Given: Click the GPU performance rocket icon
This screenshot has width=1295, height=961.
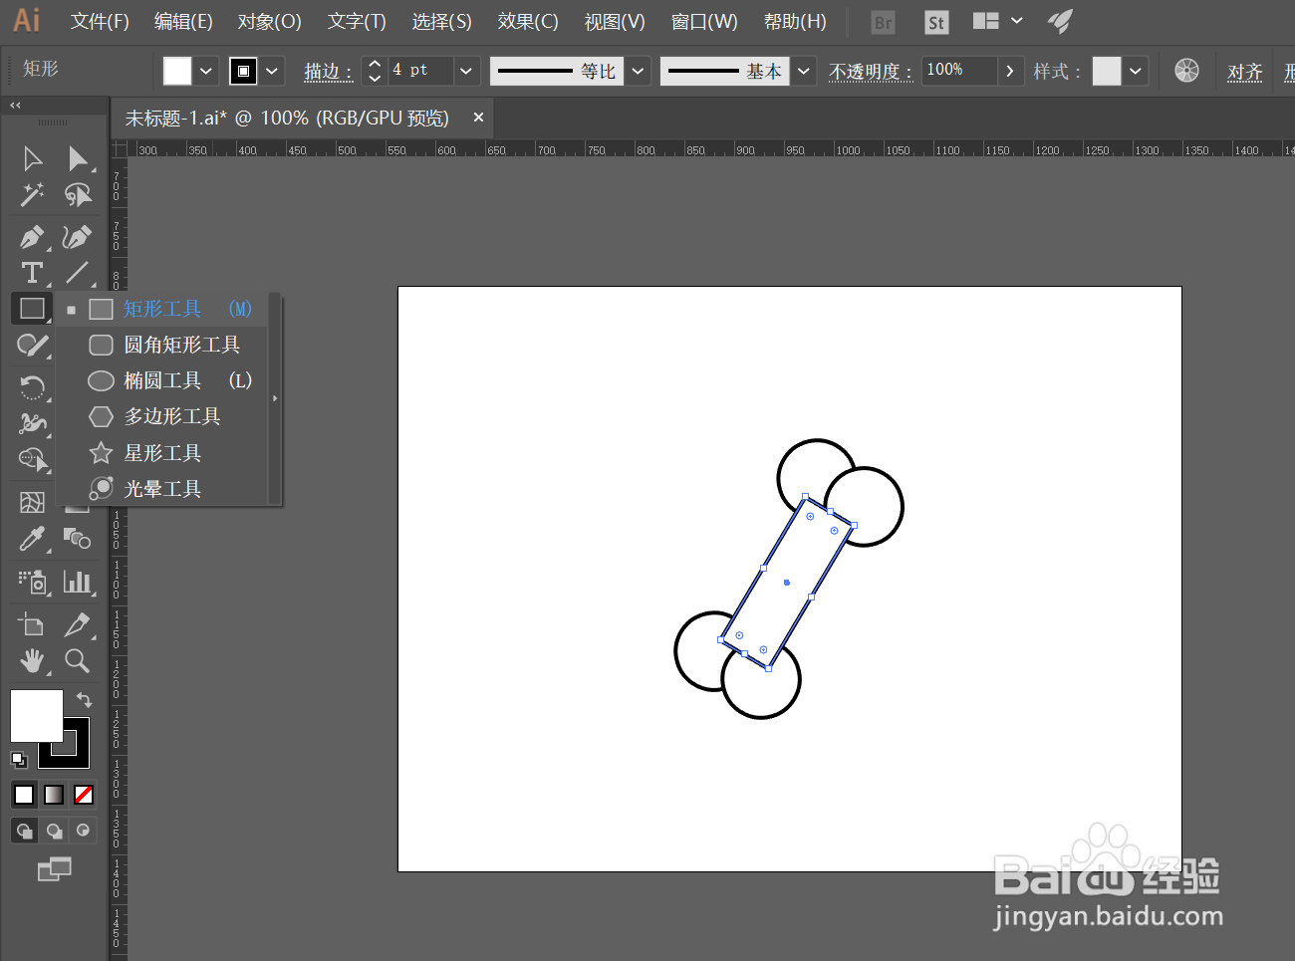Looking at the screenshot, I should click(1060, 21).
